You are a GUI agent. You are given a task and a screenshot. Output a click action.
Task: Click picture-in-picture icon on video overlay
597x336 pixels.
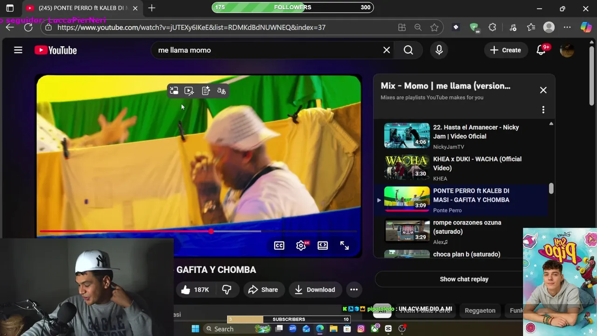(174, 91)
